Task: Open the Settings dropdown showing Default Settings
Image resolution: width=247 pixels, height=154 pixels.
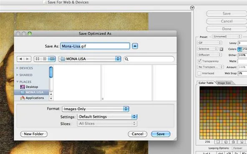Action: click(x=107, y=117)
